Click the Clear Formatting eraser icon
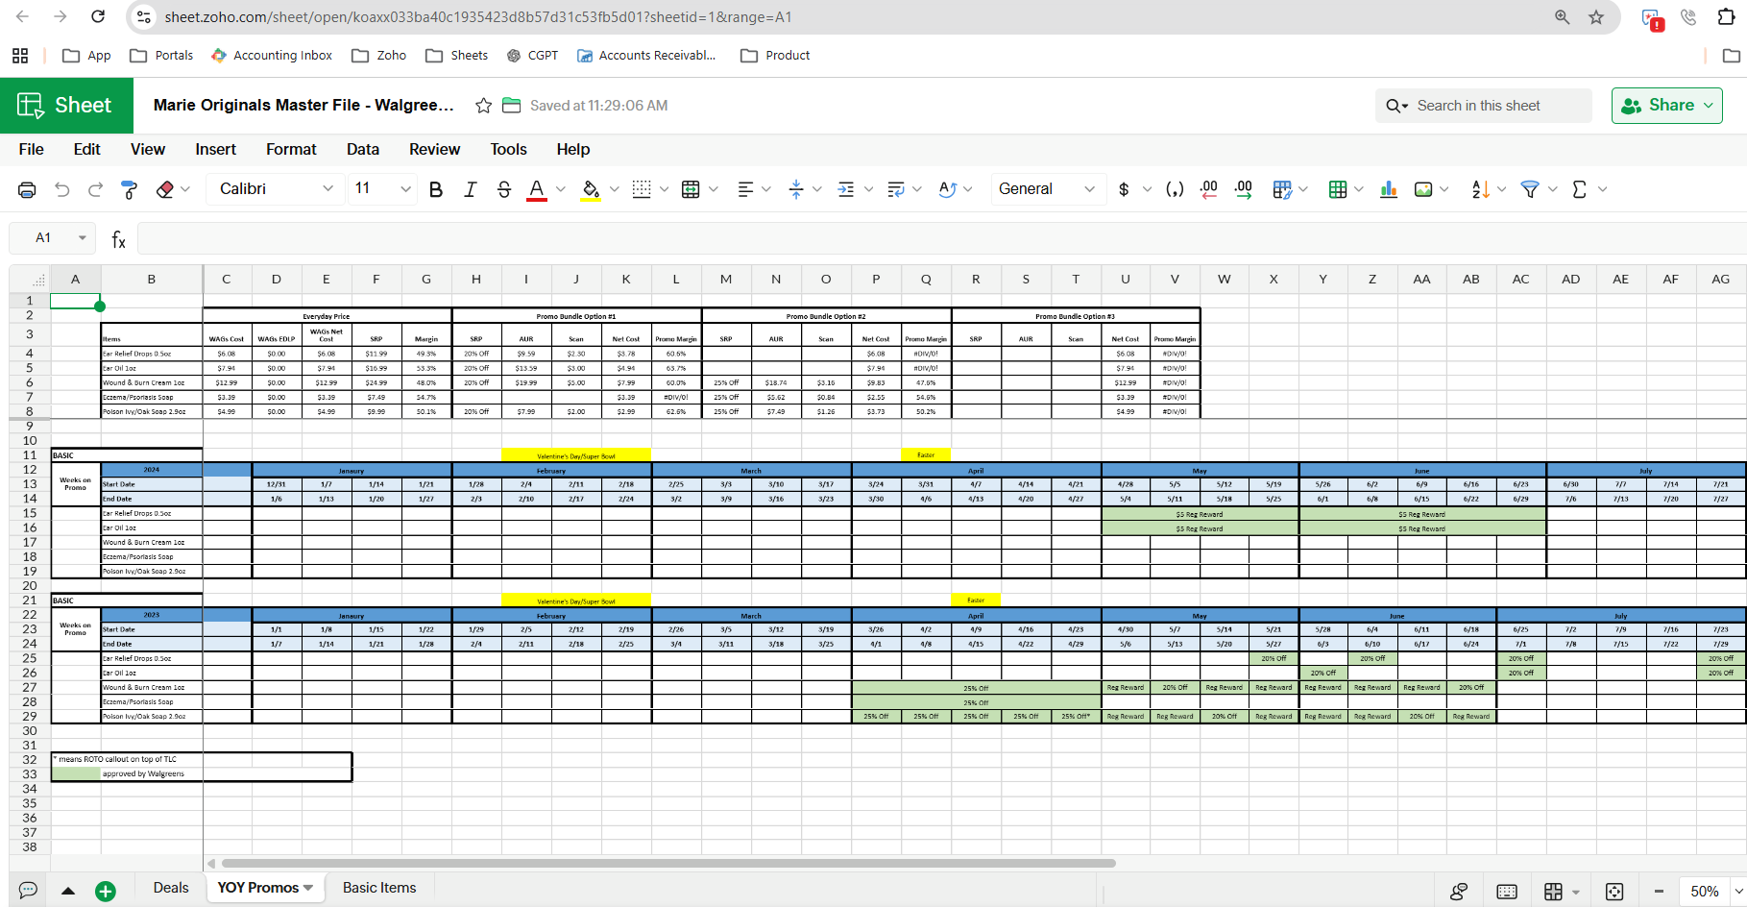The height and width of the screenshot is (907, 1747). pos(165,189)
